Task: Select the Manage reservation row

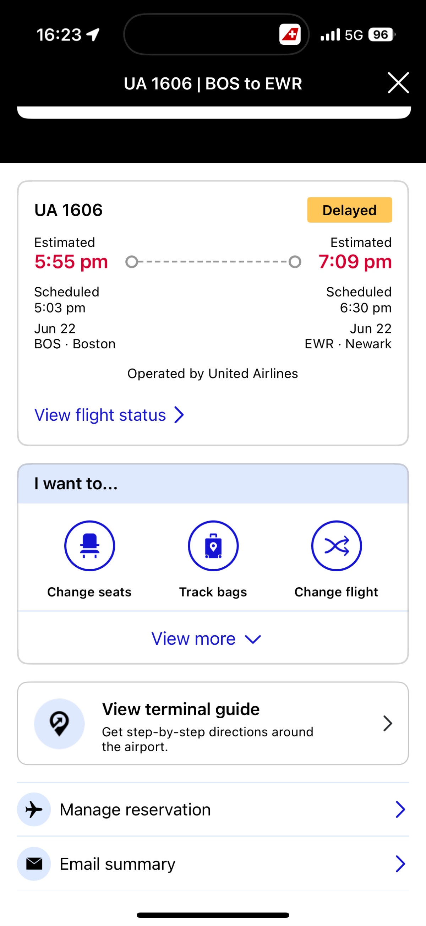Action: tap(213, 809)
